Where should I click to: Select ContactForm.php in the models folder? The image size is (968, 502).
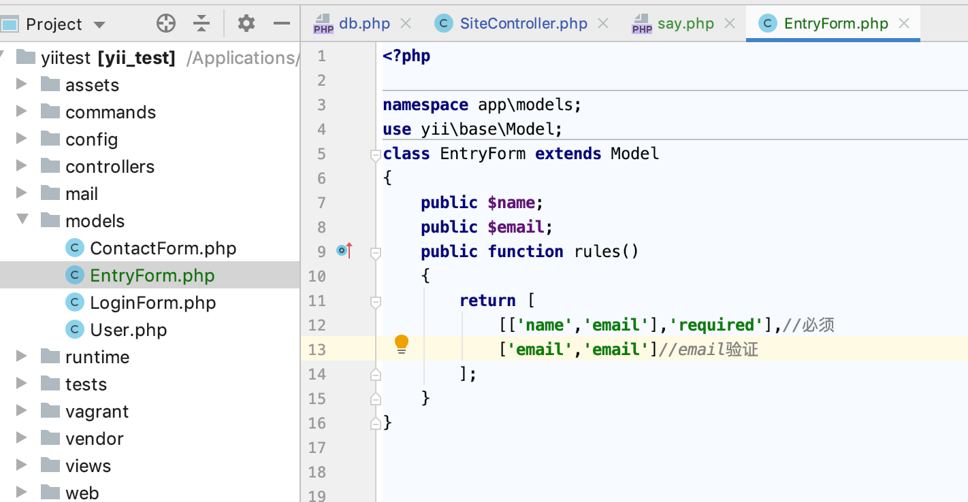[163, 248]
